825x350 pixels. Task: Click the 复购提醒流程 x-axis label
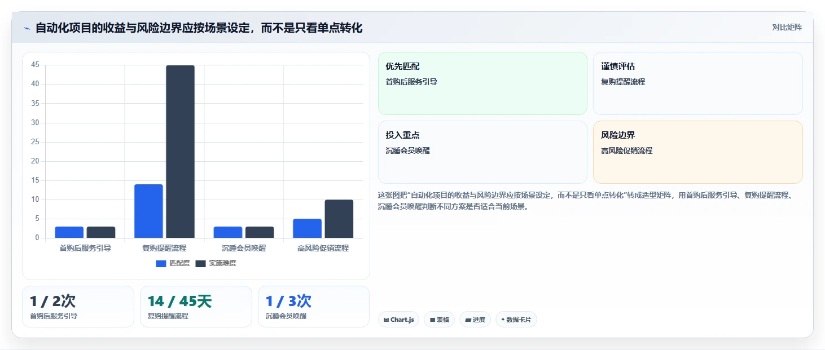[x=164, y=248]
